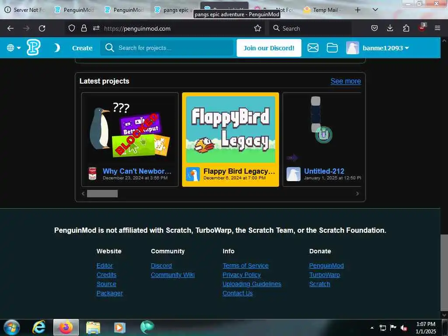Open the shield tracking protection icon
The height and width of the screenshot is (336, 448).
(x=72, y=28)
